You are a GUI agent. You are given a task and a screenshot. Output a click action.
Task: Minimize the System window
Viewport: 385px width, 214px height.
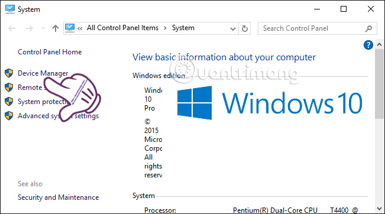click(x=317, y=9)
